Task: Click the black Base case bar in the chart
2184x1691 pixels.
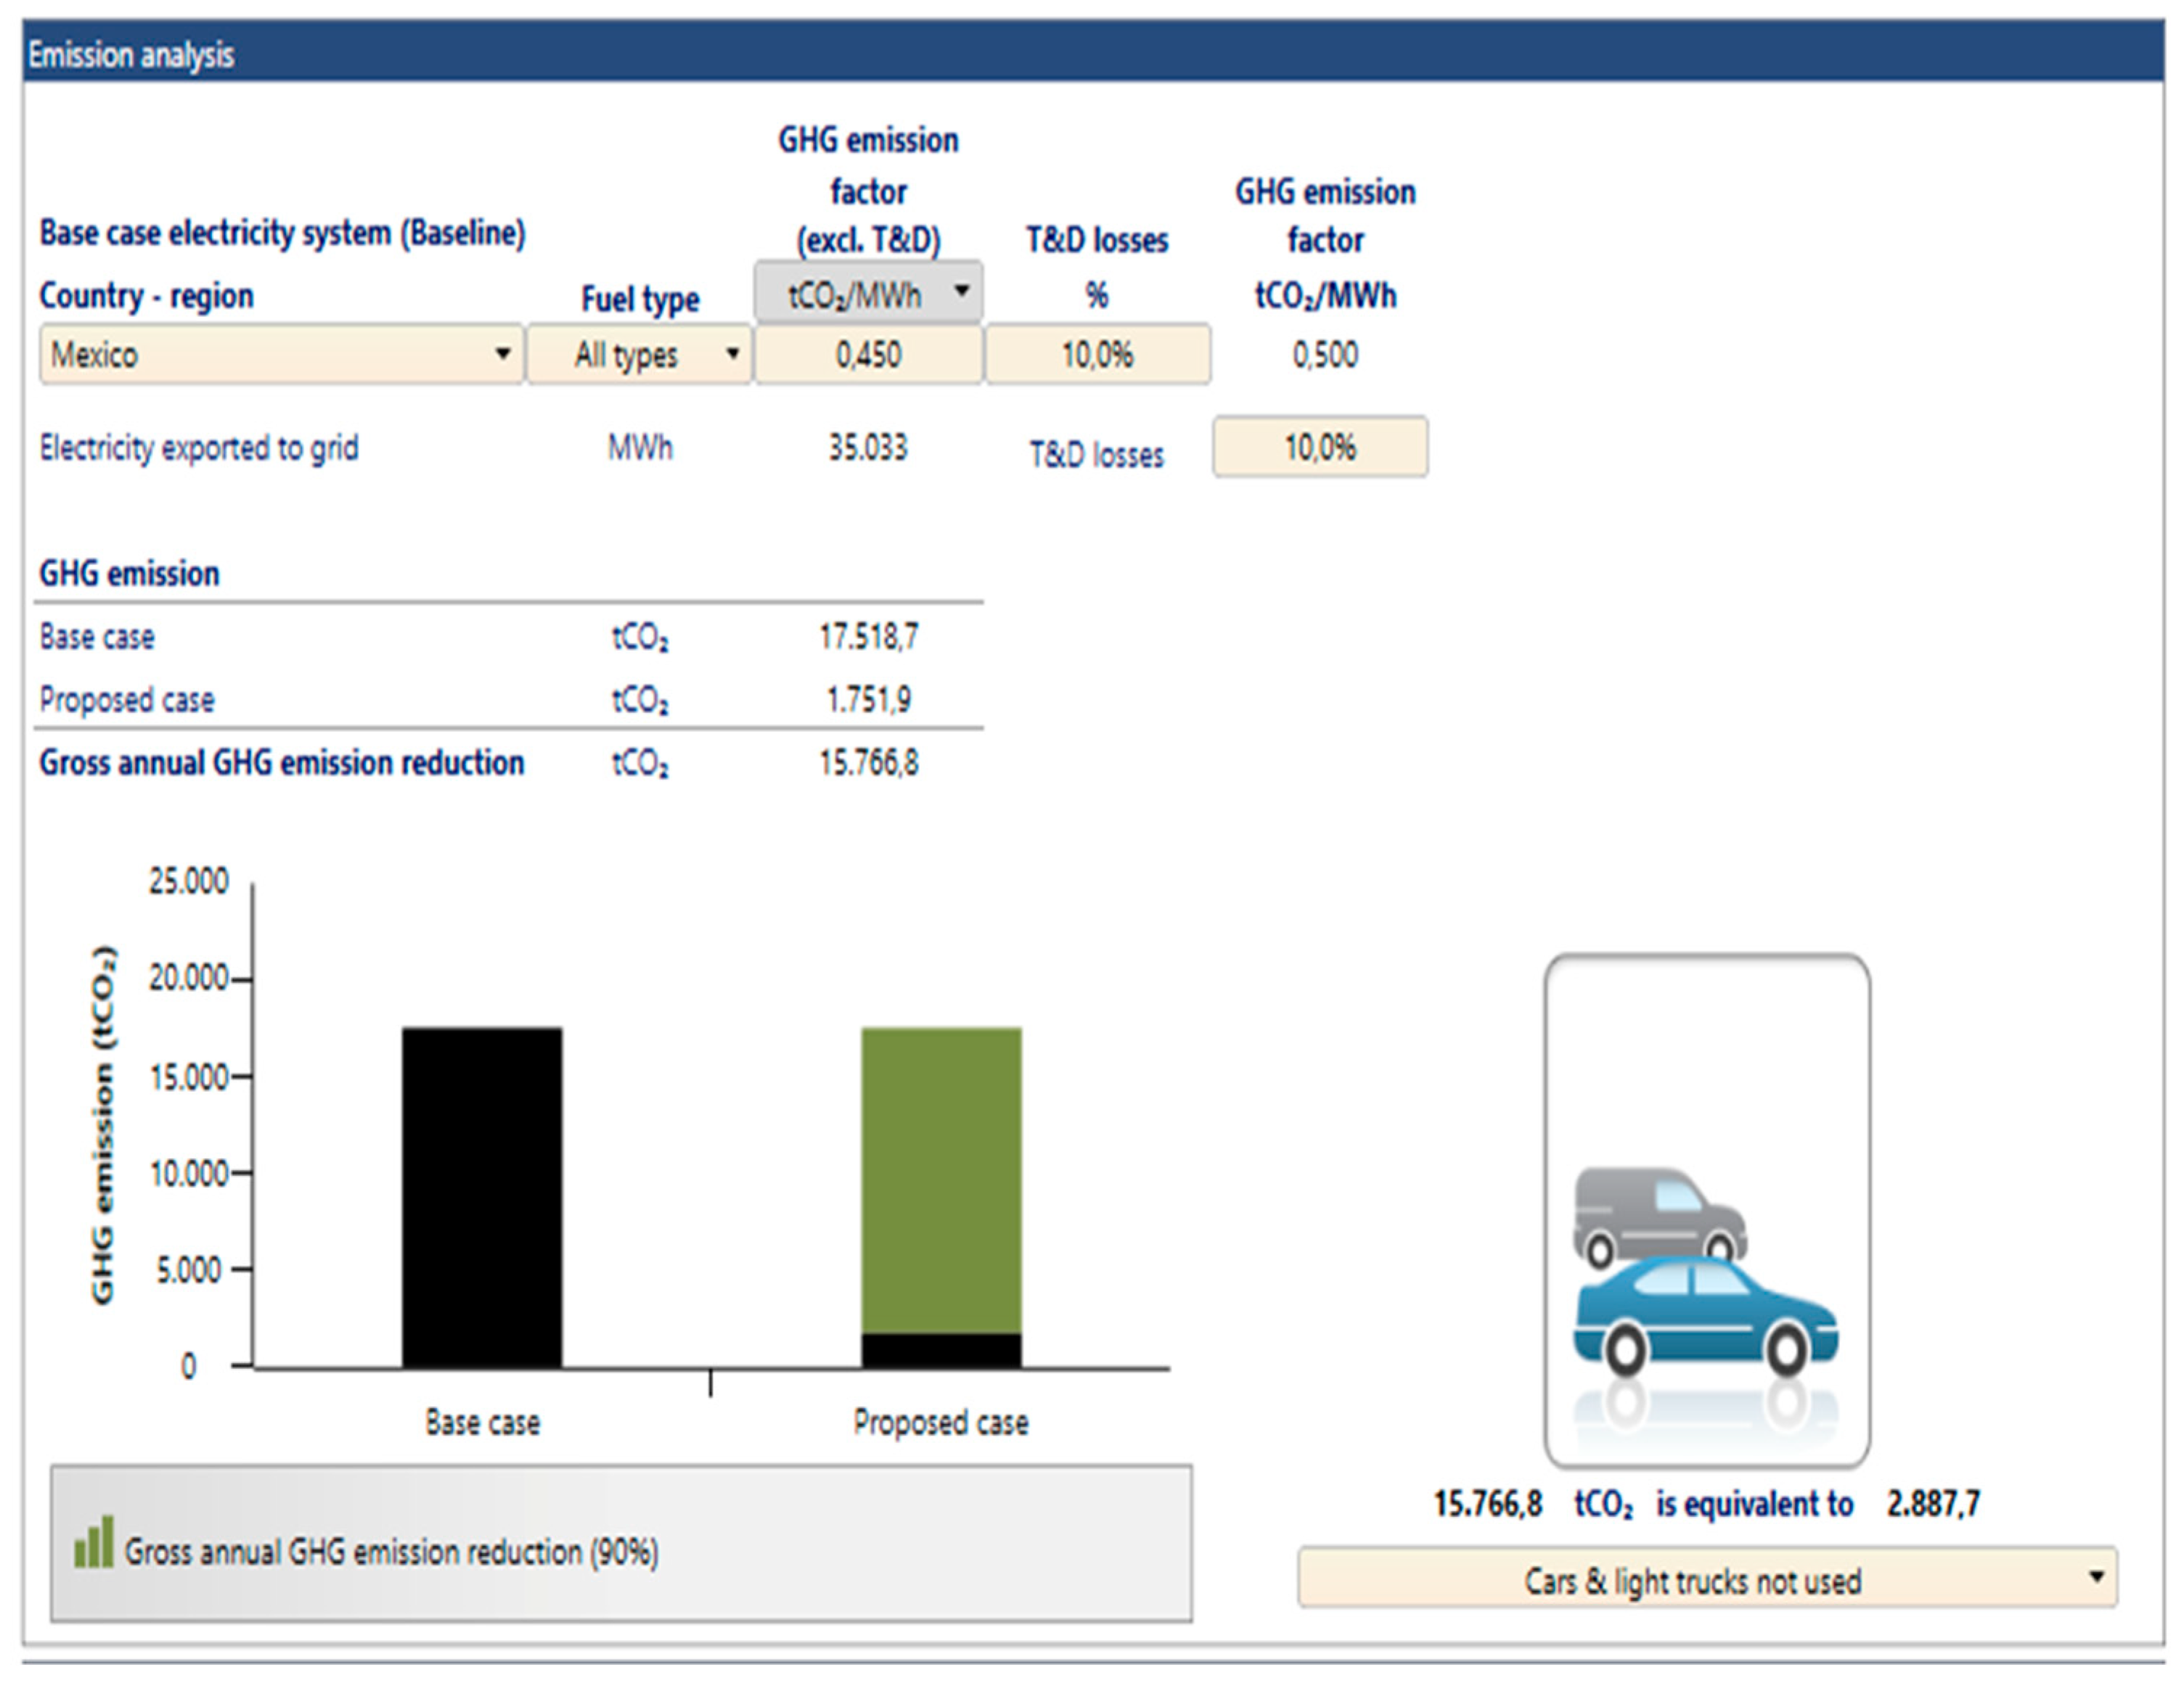Action: point(482,1197)
